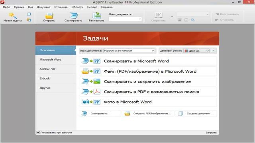Start Scan and save image task
Viewport: 255px width, 143px height.
click(x=148, y=81)
